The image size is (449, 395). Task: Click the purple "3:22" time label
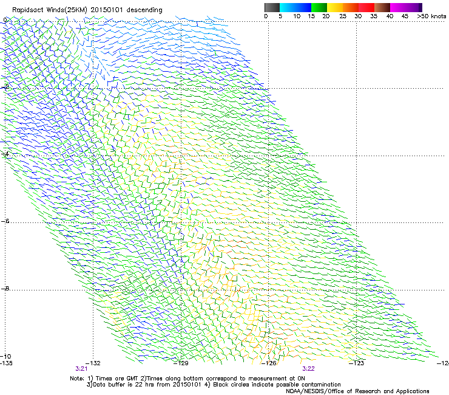coord(308,369)
